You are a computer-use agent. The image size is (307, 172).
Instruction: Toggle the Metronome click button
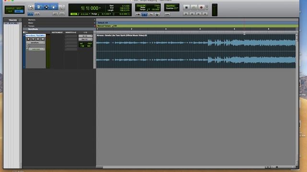tap(144, 14)
